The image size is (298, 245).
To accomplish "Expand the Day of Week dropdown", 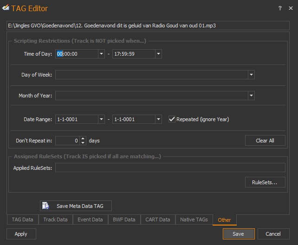I will tap(251, 75).
